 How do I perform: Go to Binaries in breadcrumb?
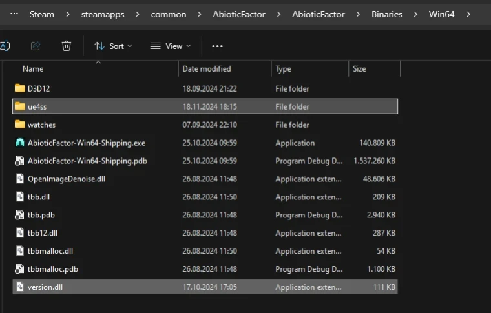click(x=387, y=14)
